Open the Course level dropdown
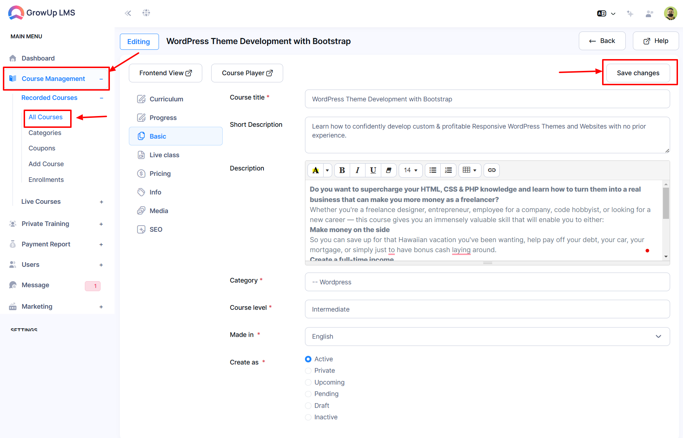The width and height of the screenshot is (683, 438). (487, 309)
